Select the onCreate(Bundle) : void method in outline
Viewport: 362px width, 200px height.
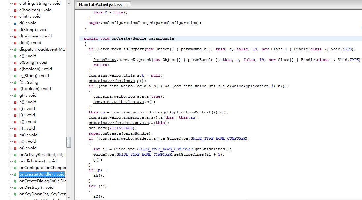point(42,174)
